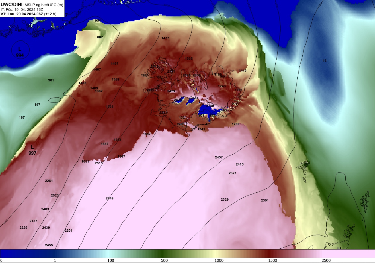The image size is (375, 263).
Task: Click the 0 tick on the color scale
Action: (x=1, y=260)
